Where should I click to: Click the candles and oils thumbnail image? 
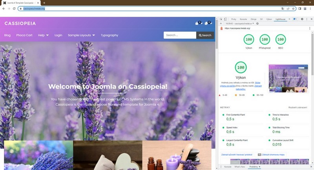(177, 155)
